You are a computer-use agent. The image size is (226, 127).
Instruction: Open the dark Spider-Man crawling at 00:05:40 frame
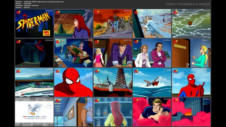[x=34, y=53]
